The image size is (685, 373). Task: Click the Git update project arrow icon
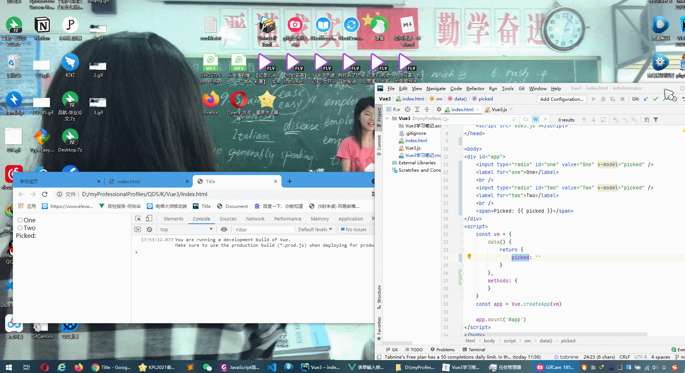(x=646, y=99)
